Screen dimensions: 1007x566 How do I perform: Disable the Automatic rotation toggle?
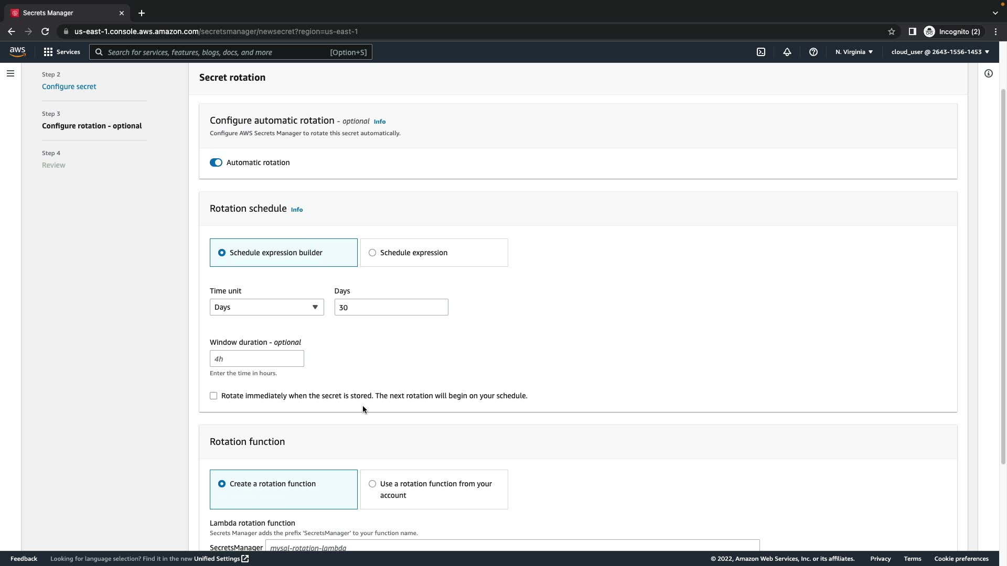[x=216, y=162]
